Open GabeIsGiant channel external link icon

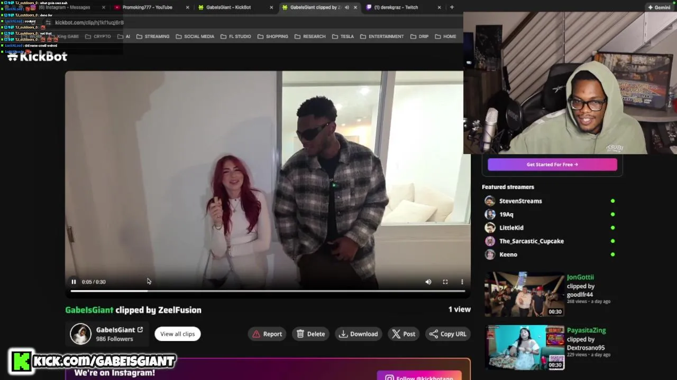pos(140,330)
